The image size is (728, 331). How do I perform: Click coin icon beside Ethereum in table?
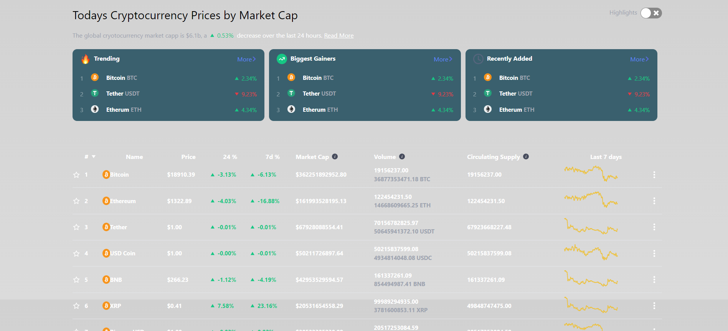pos(106,201)
